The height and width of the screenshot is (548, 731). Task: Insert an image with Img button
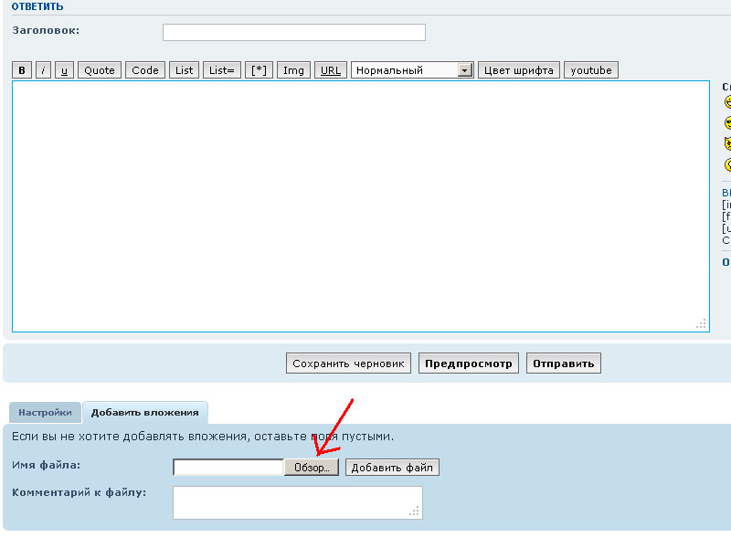(x=293, y=70)
